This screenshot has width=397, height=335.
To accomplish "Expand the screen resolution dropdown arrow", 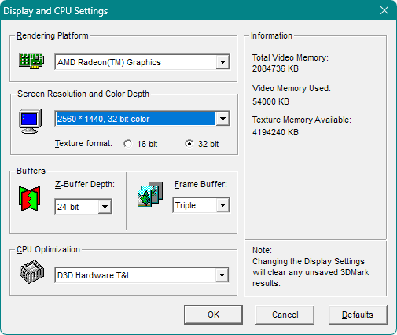I will point(222,119).
